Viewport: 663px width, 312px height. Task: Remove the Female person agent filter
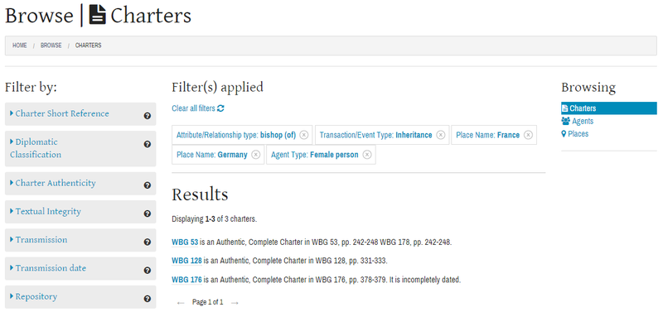[x=367, y=155]
